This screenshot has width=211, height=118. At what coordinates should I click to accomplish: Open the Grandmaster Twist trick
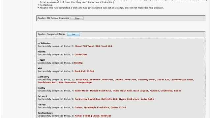click(182, 80)
